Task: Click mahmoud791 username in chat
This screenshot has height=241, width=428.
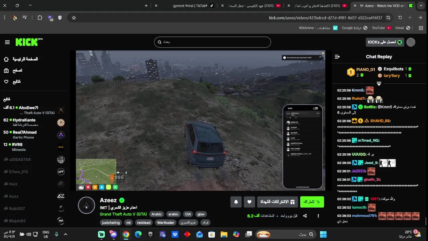Action: click(364, 216)
